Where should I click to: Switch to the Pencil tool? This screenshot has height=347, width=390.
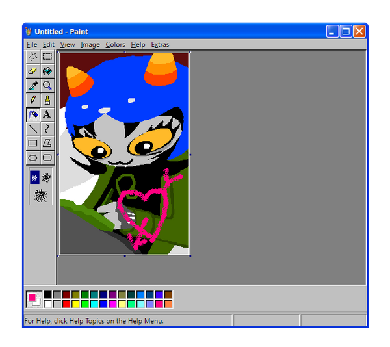point(33,100)
